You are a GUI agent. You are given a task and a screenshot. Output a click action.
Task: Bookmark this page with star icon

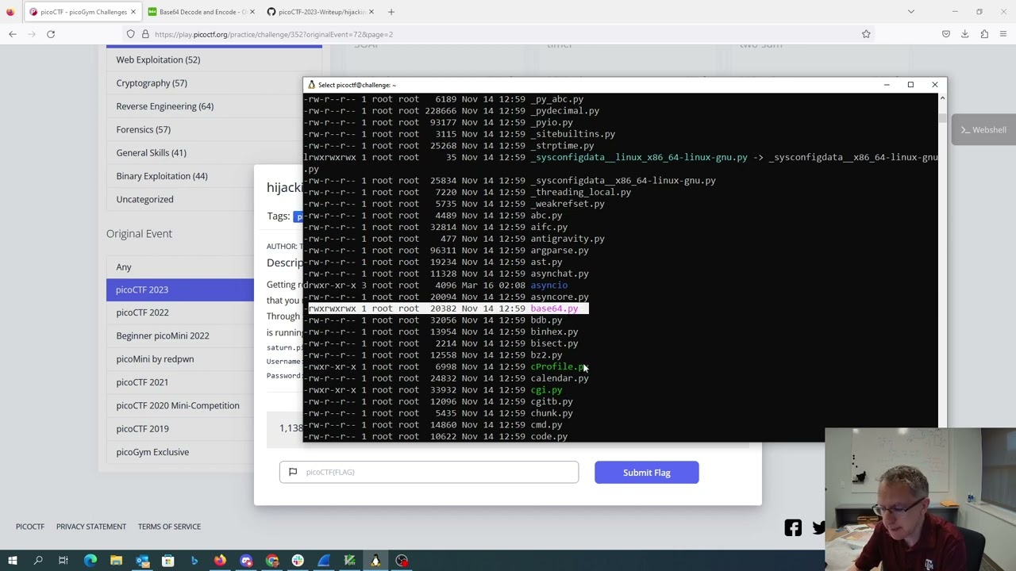coord(866,34)
